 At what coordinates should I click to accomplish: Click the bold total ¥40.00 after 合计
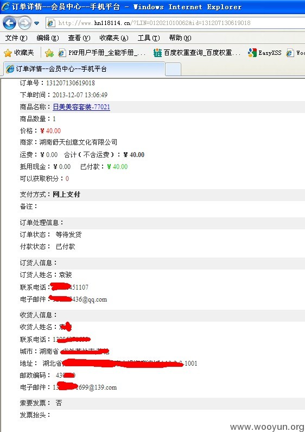[x=134, y=155]
